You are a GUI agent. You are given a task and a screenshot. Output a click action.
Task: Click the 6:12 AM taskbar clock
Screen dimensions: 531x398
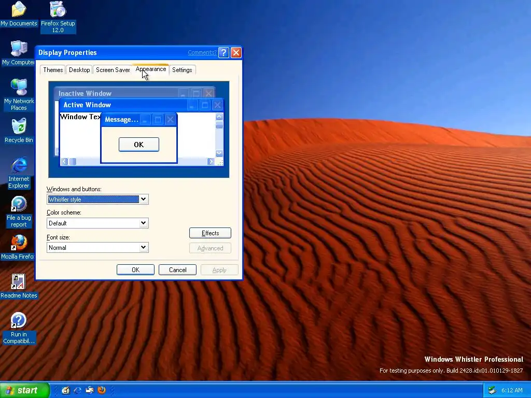[x=512, y=390]
